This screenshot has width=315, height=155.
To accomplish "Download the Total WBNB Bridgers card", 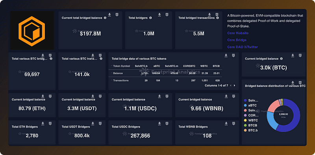I will click(226, 123).
